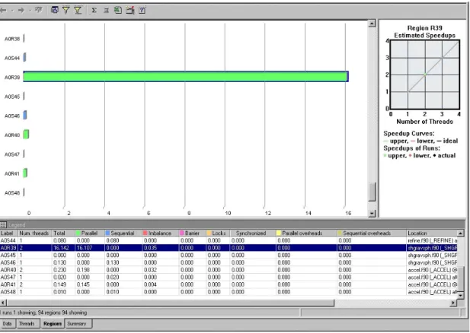Image resolution: width=470 pixels, height=333 pixels.
Task: Click the first yellow funnel filter icon
Action: tap(66, 10)
